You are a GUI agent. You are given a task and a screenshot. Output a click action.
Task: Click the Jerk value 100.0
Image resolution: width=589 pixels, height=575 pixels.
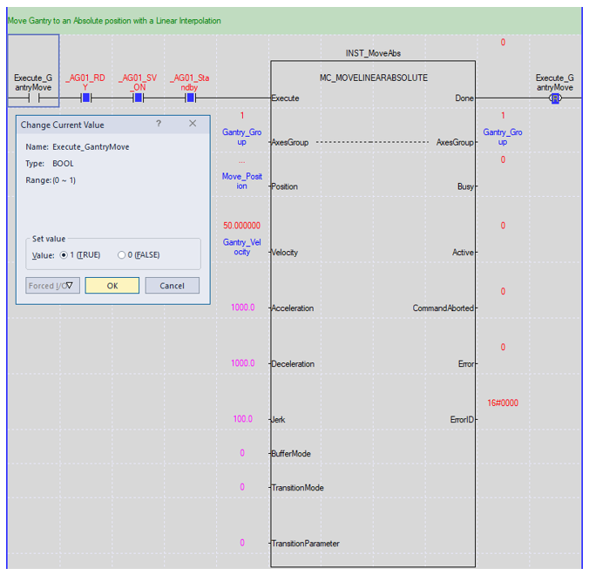coord(243,419)
